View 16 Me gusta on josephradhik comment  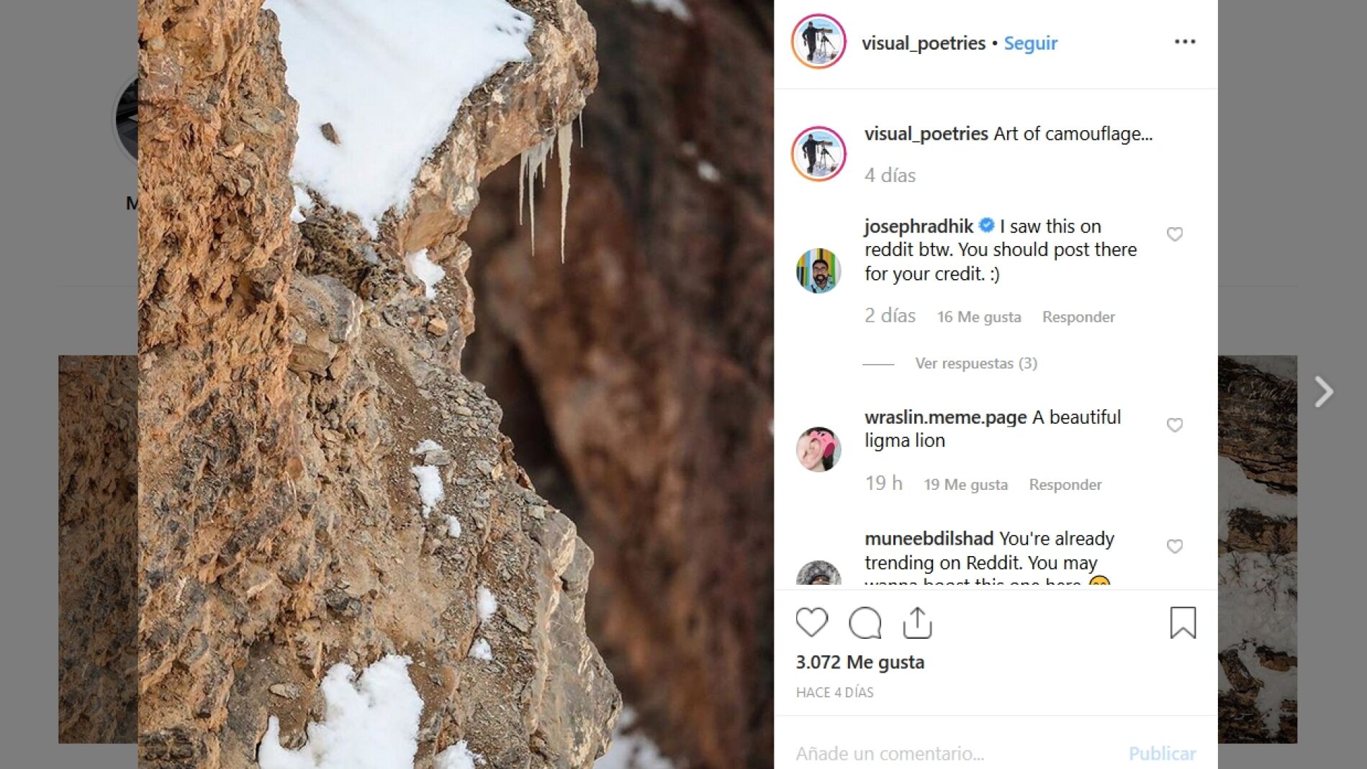click(979, 317)
